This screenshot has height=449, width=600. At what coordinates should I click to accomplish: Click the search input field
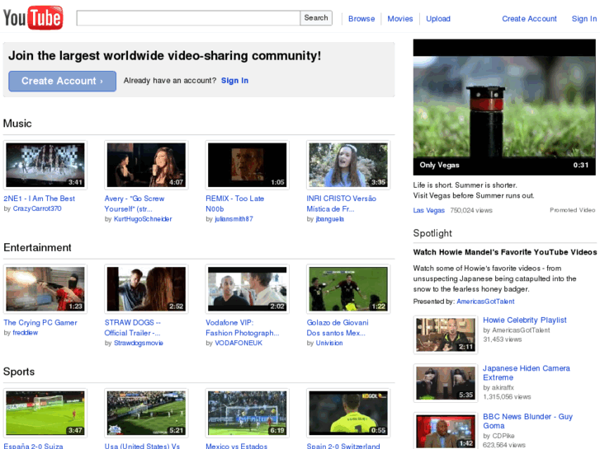click(188, 18)
